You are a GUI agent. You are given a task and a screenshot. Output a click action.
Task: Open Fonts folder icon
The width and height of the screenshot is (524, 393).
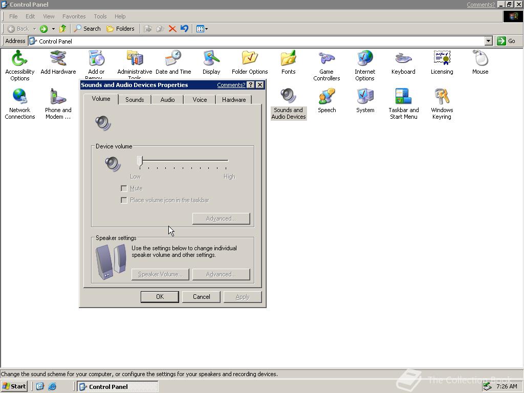(288, 62)
